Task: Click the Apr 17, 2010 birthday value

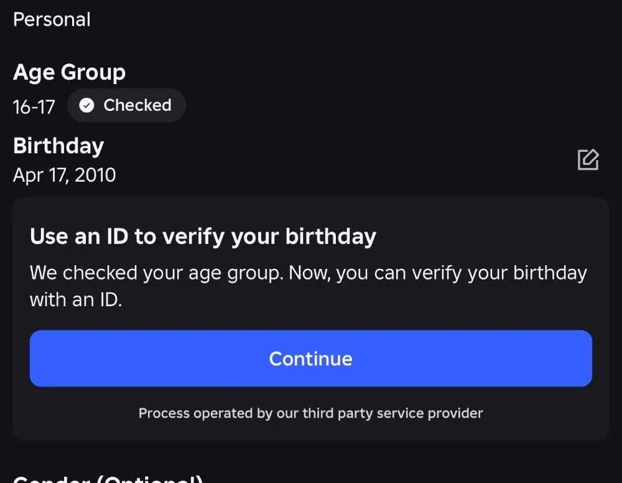Action: (64, 175)
